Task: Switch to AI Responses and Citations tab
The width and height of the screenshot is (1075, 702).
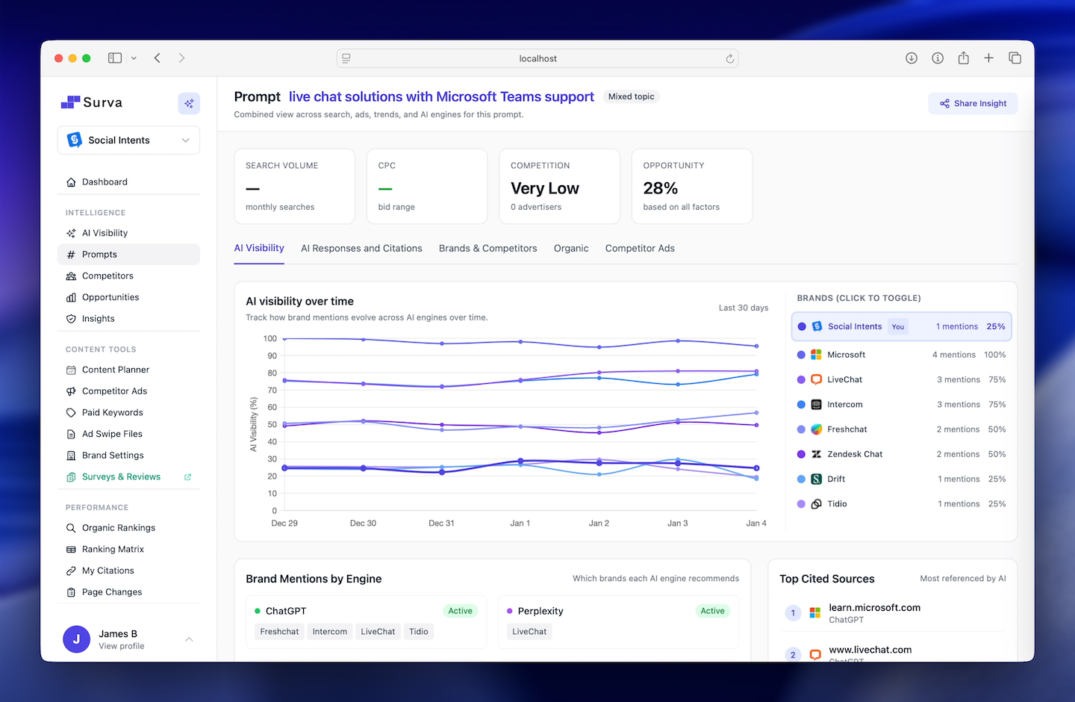Action: point(361,248)
